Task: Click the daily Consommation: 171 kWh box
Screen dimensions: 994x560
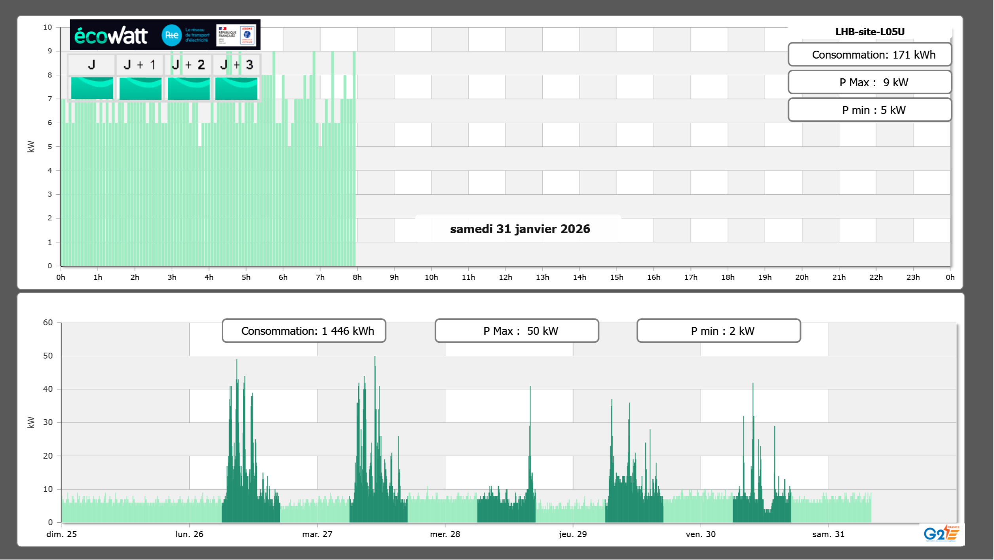Action: tap(869, 55)
